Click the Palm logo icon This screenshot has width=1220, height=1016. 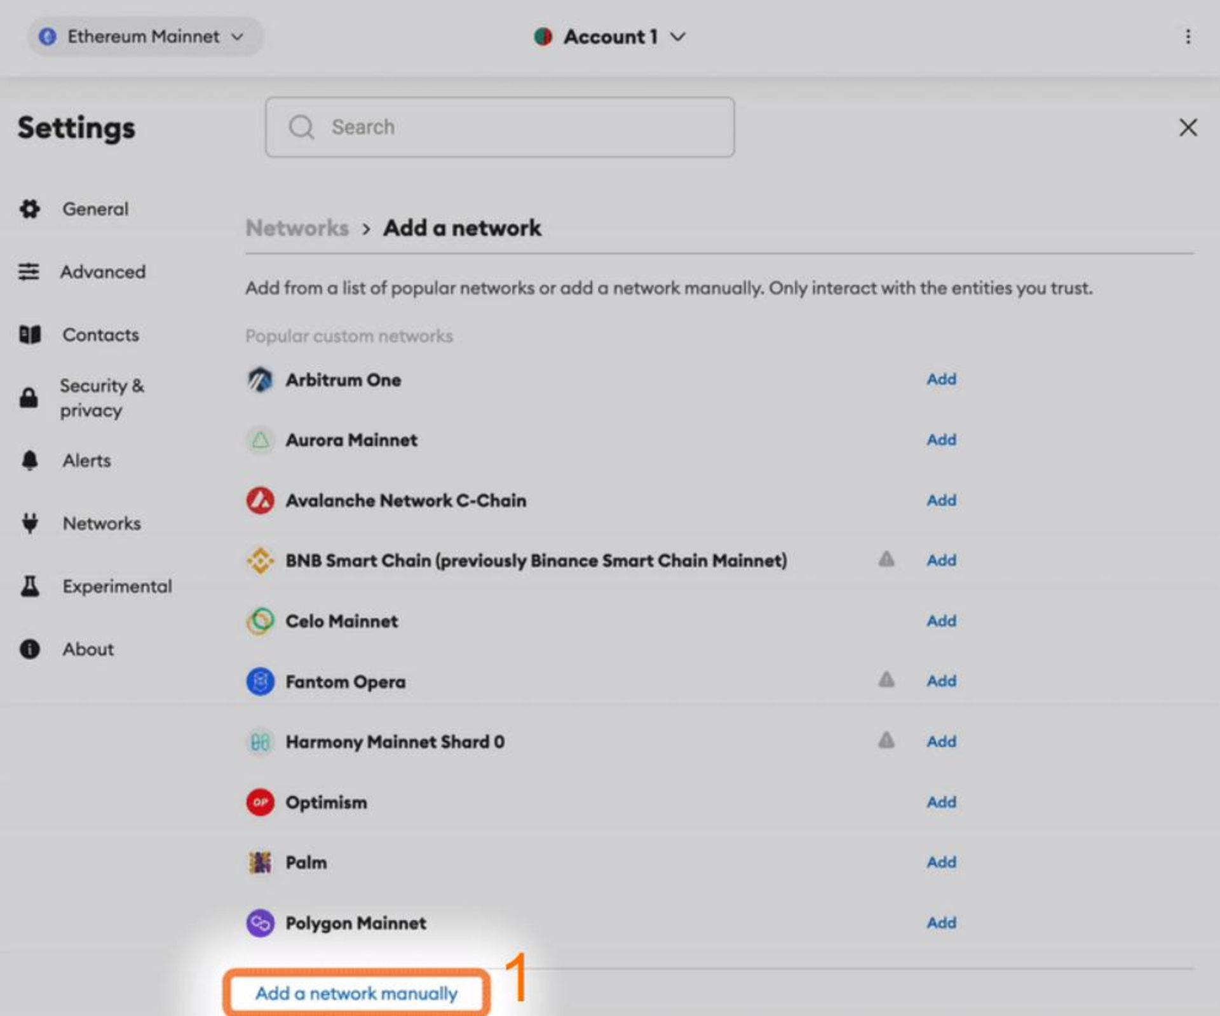tap(260, 862)
